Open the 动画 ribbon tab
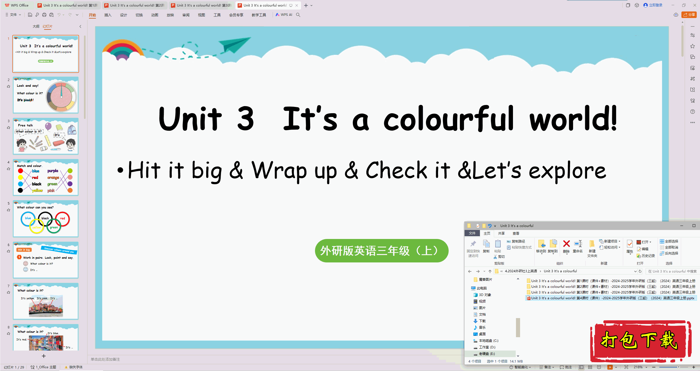The image size is (700, 371). (155, 15)
